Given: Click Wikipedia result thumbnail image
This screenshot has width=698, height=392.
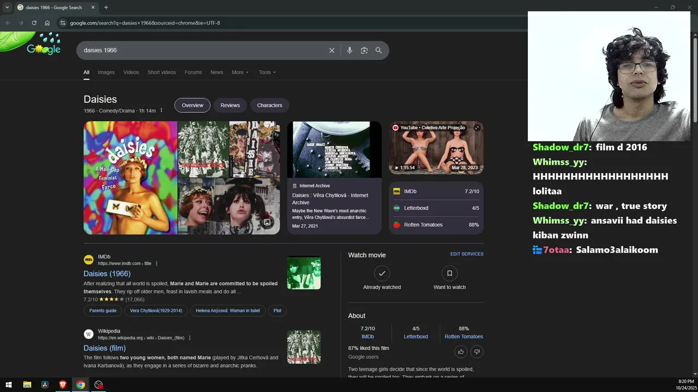Looking at the screenshot, I should (x=304, y=347).
